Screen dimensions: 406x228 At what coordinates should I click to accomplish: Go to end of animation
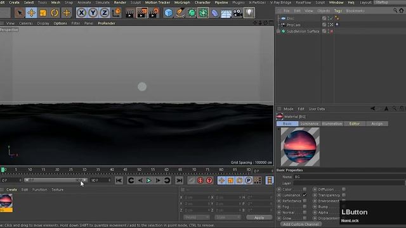179,180
